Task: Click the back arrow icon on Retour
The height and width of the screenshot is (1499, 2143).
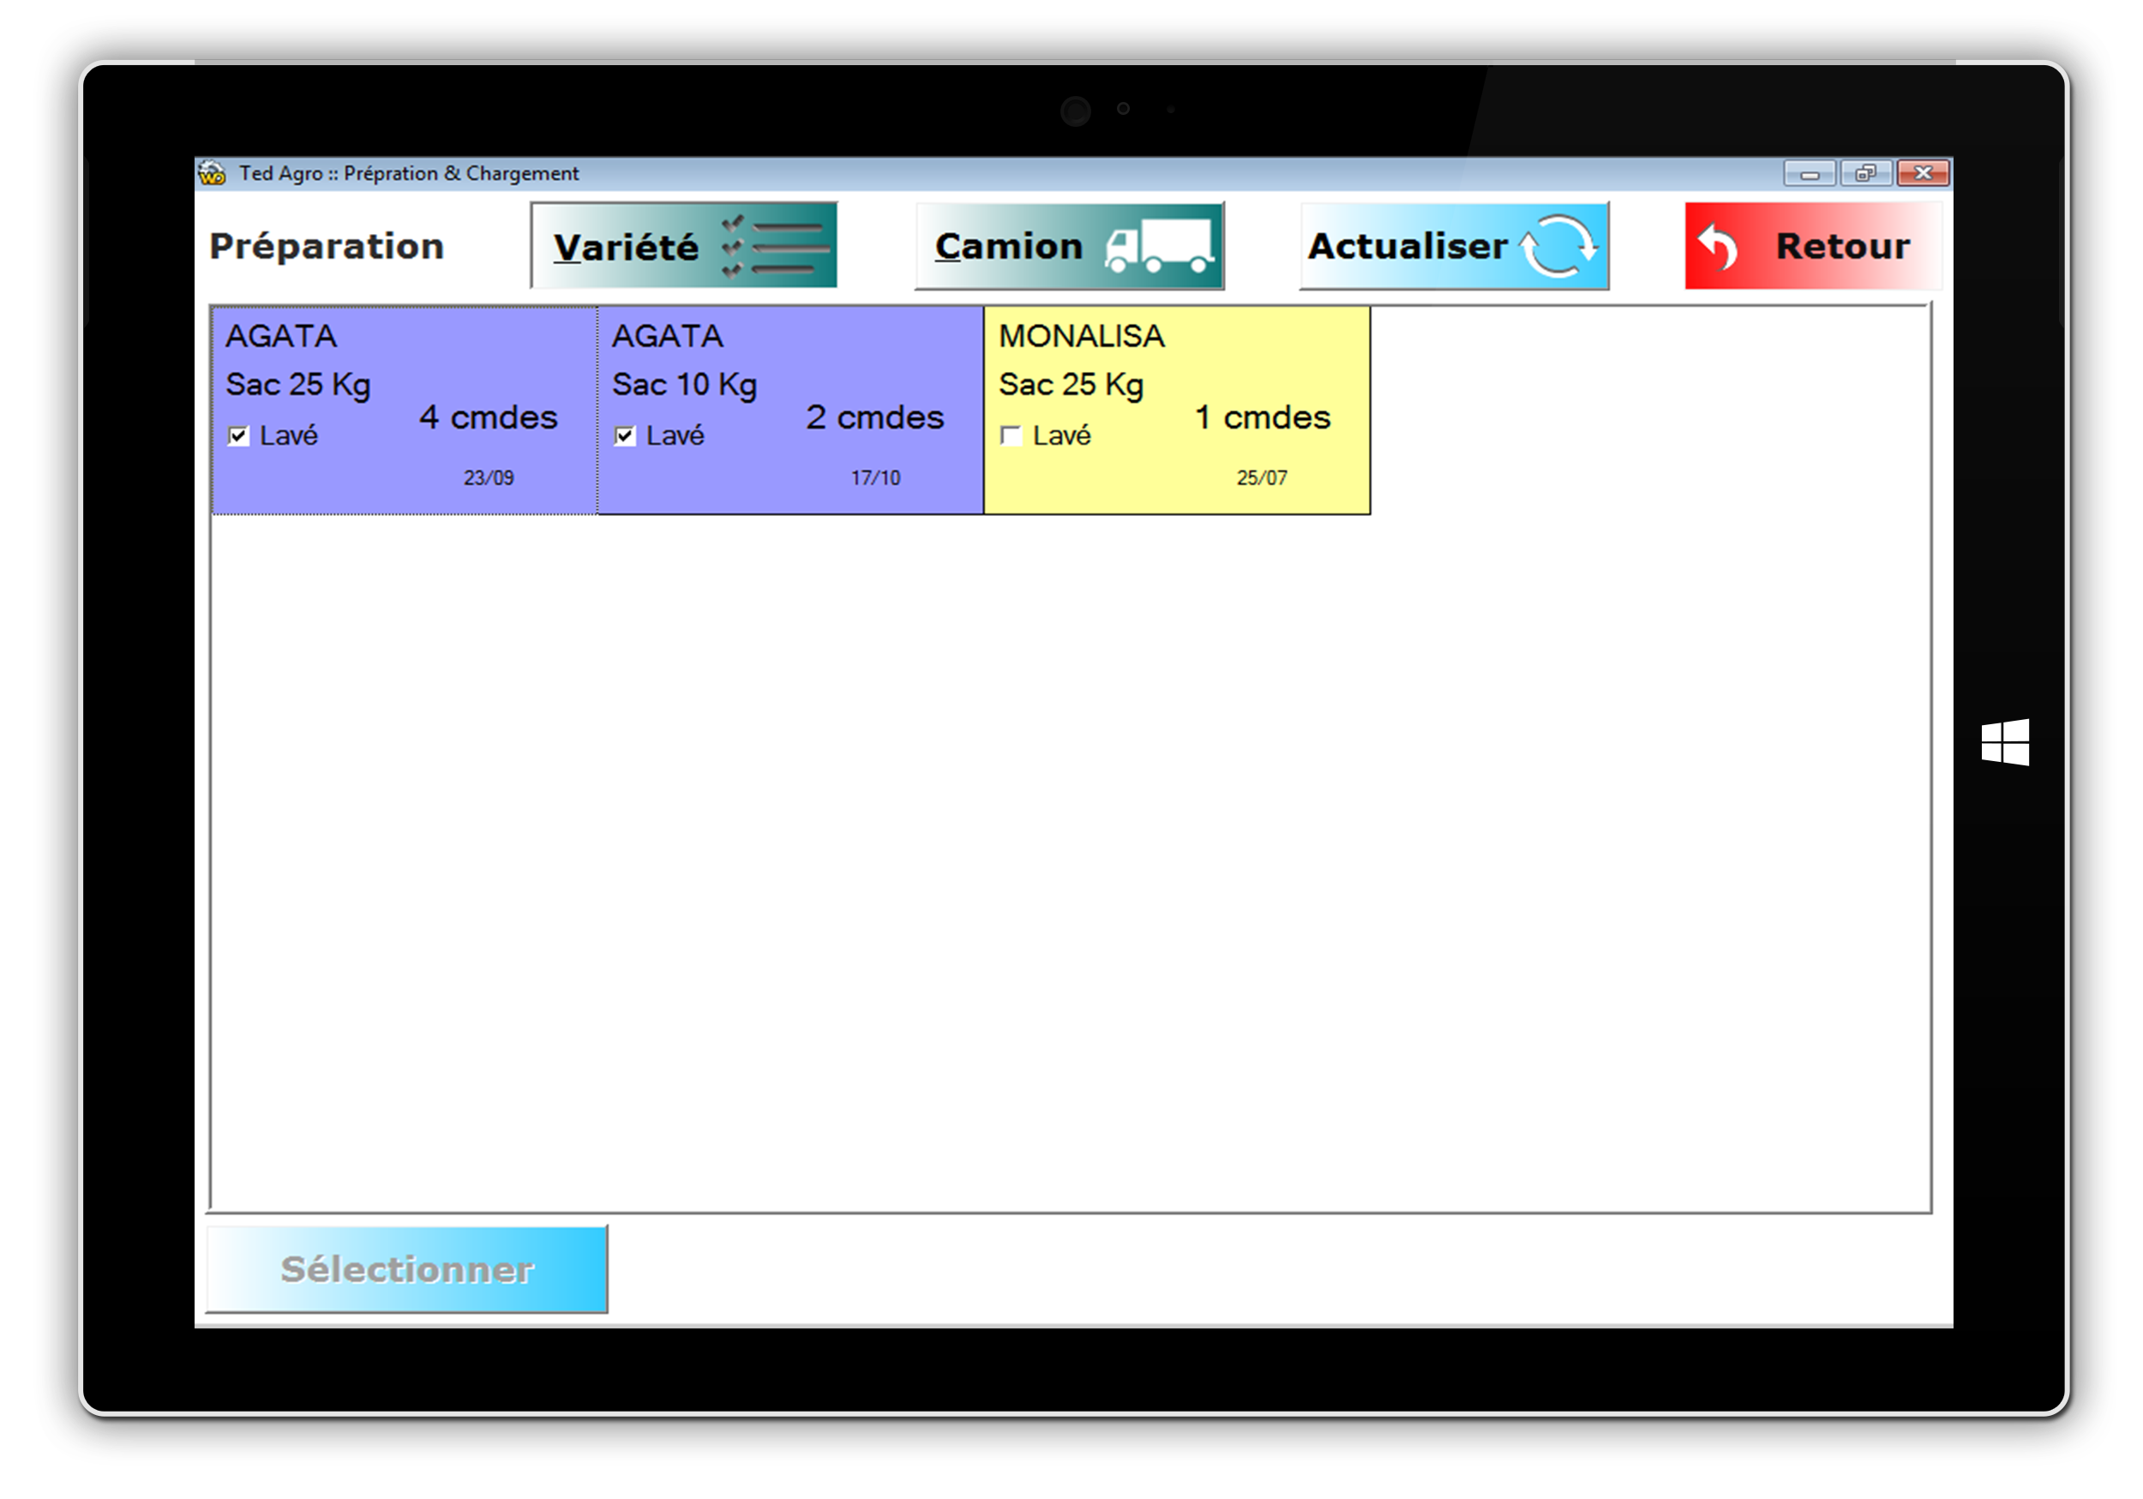Action: (1719, 247)
